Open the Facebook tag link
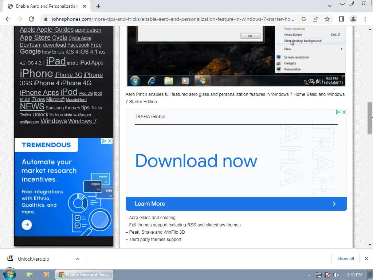373x280 pixels. (78, 45)
